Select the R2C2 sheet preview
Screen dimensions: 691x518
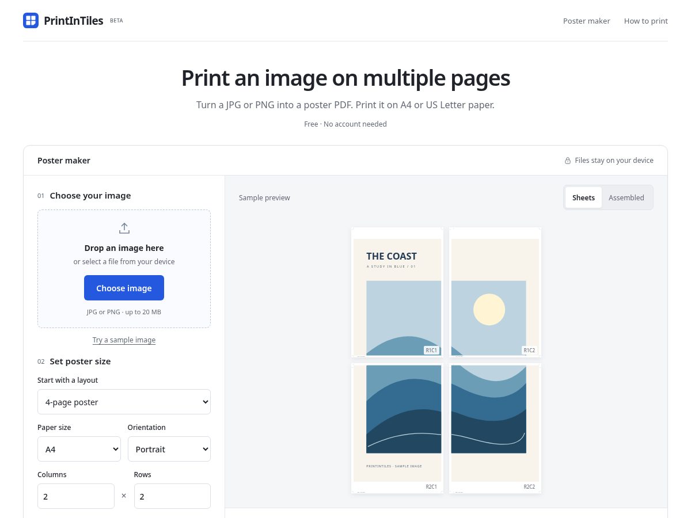point(495,428)
